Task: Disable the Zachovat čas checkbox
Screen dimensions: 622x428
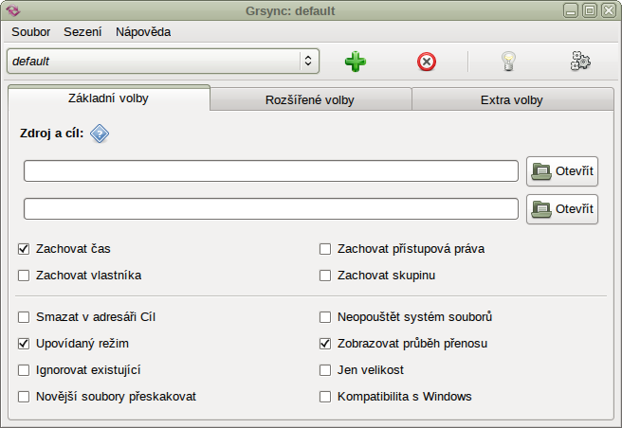Action: 24,249
